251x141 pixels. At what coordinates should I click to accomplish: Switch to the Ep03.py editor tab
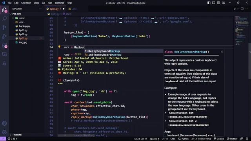(x=55, y=9)
